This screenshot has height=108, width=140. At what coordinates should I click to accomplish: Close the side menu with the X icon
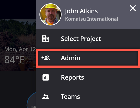coord(133,8)
